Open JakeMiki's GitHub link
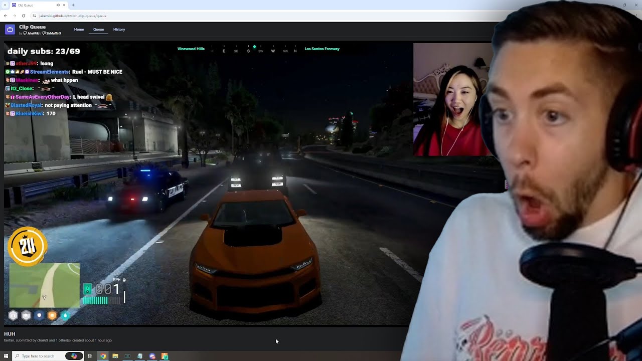 point(32,33)
